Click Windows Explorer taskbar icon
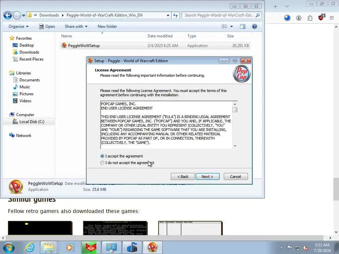This screenshot has width=339, height=254. [x=49, y=247]
